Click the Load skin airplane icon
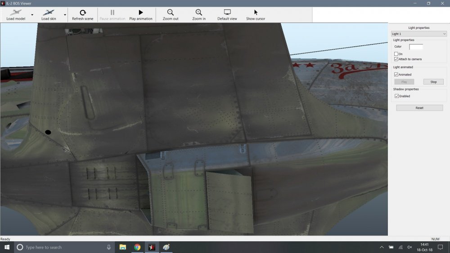The image size is (450, 253). [48, 13]
